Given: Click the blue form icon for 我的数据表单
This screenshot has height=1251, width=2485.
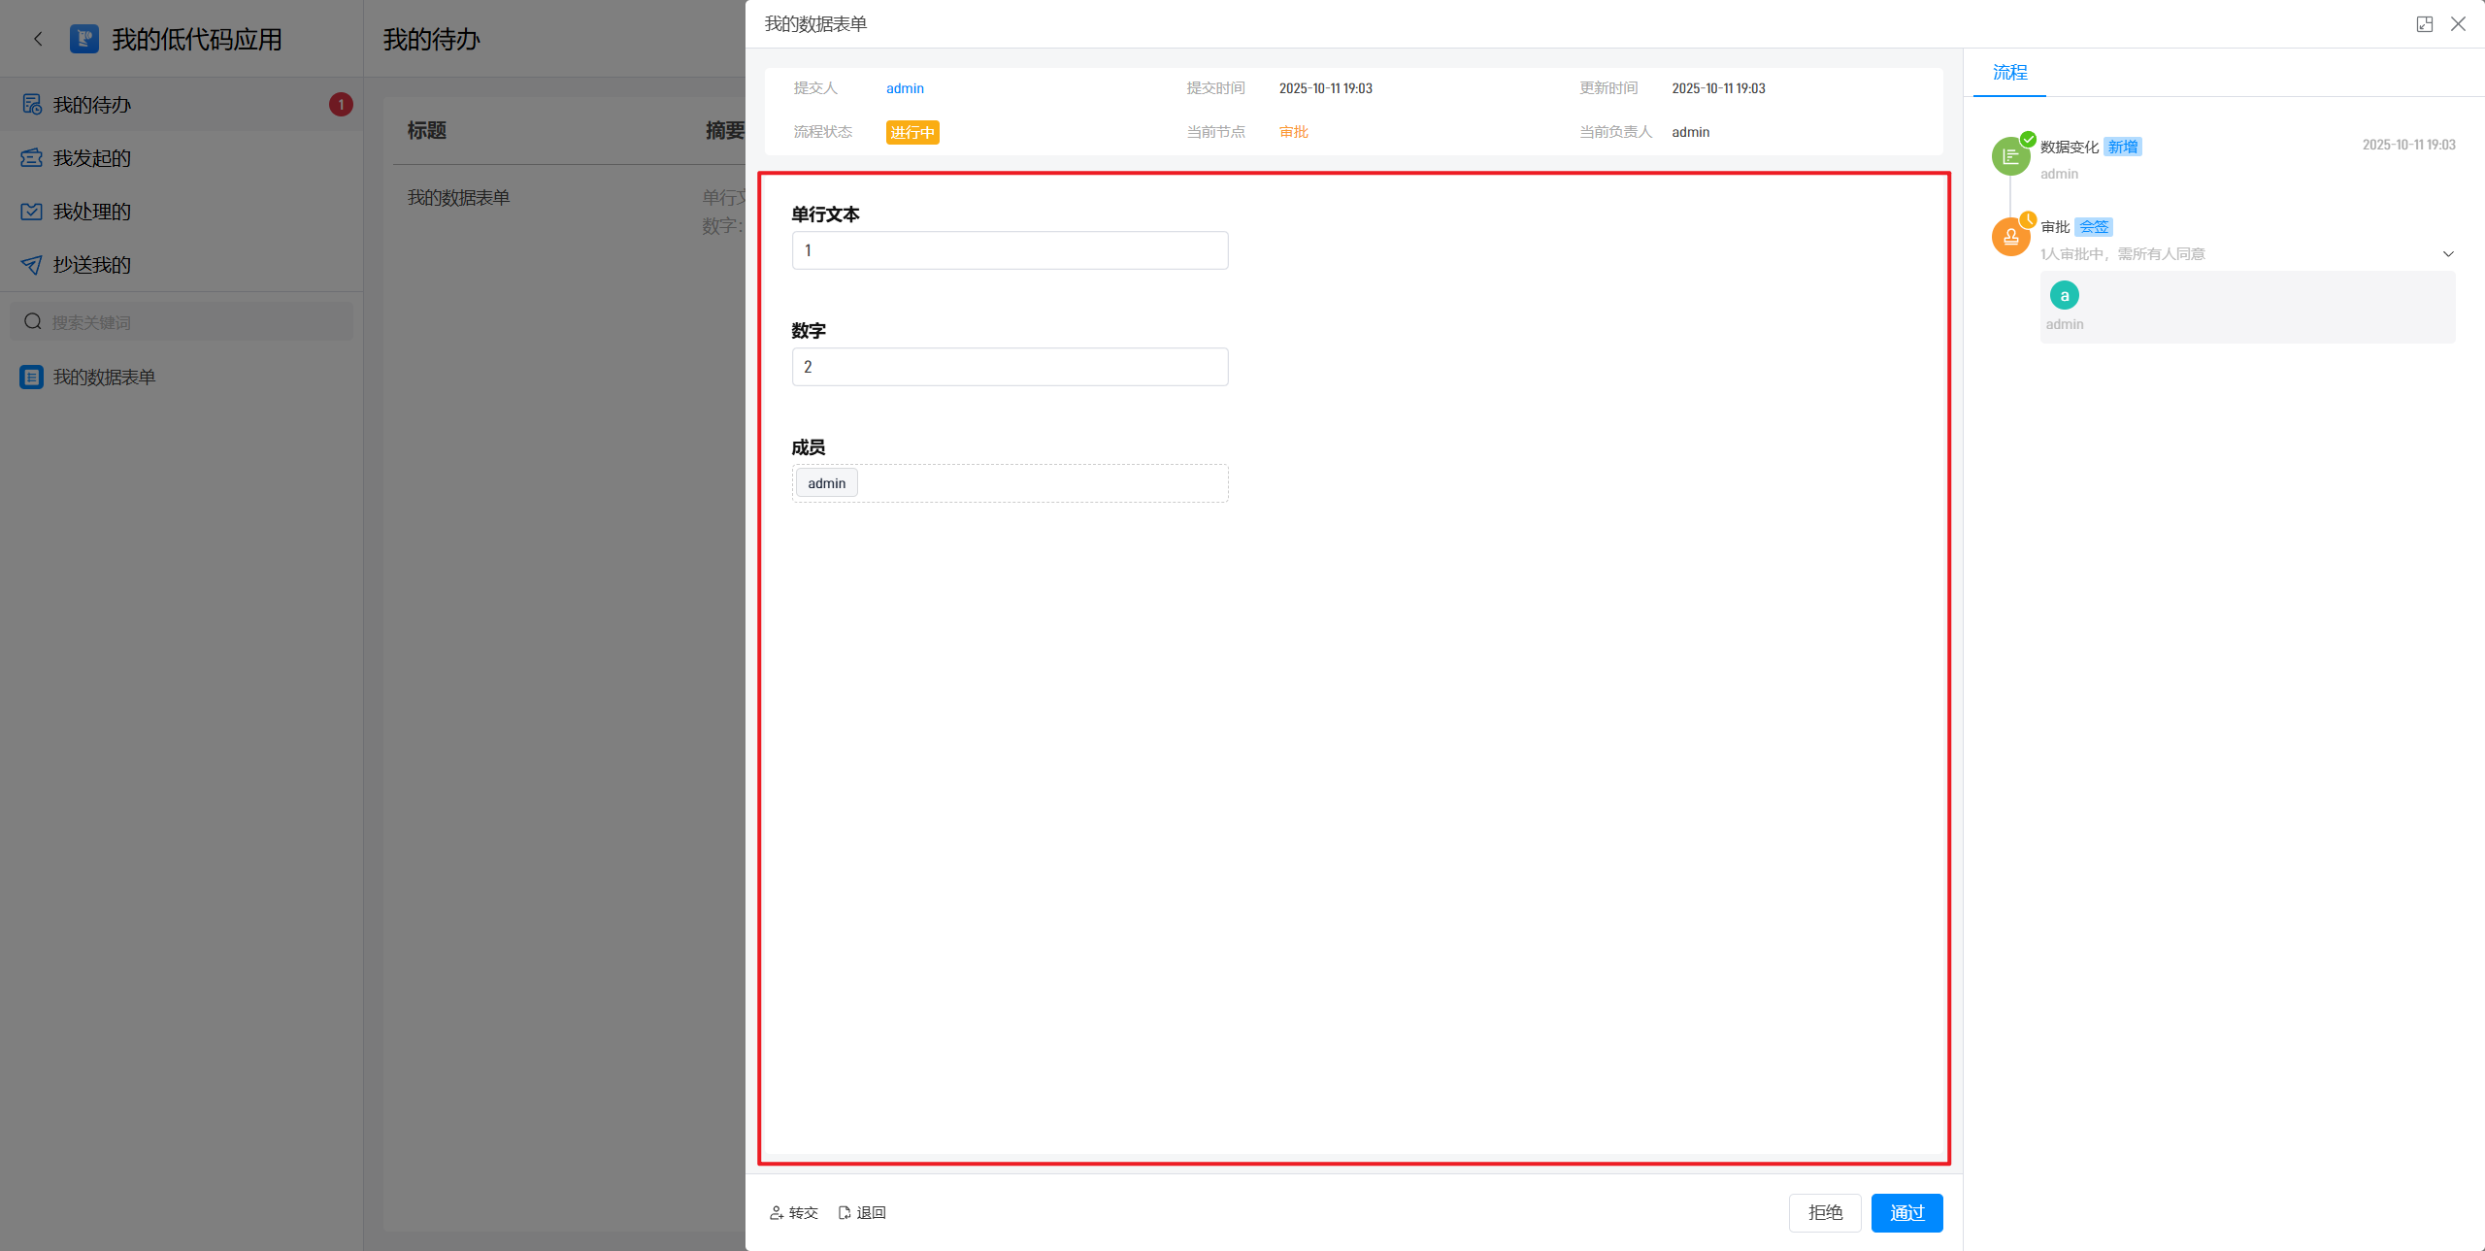Looking at the screenshot, I should 32,378.
